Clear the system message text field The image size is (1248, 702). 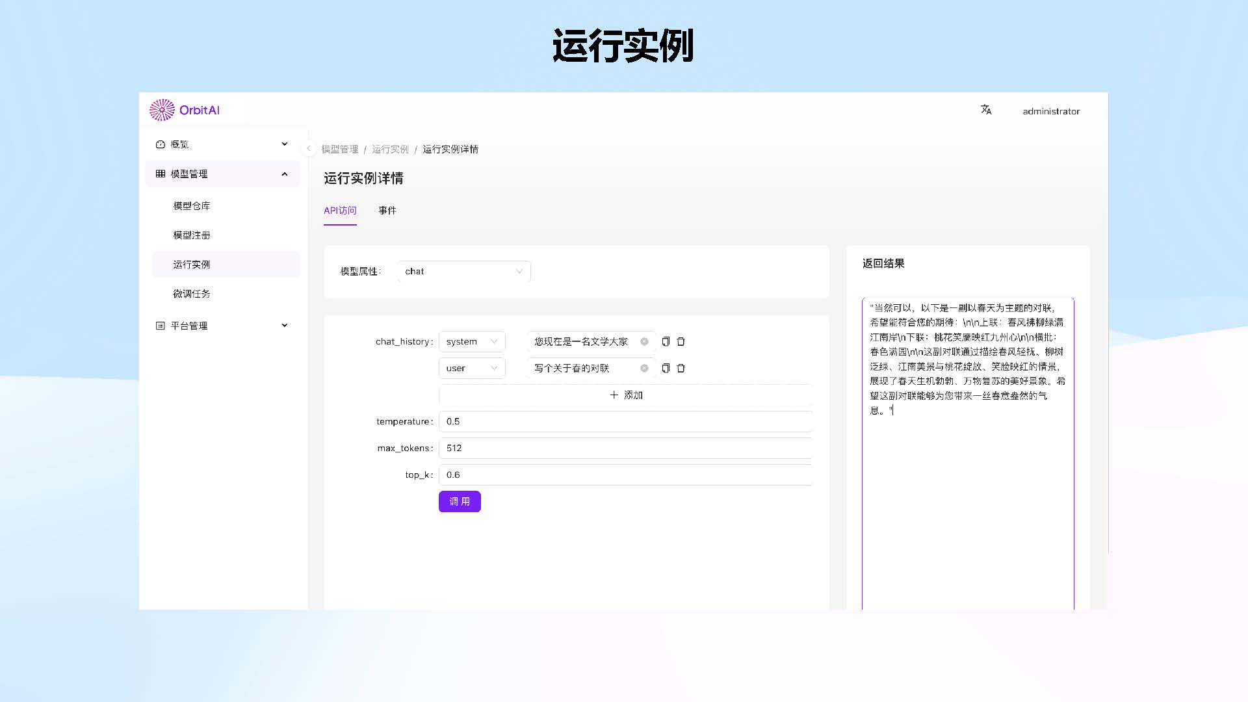(644, 342)
